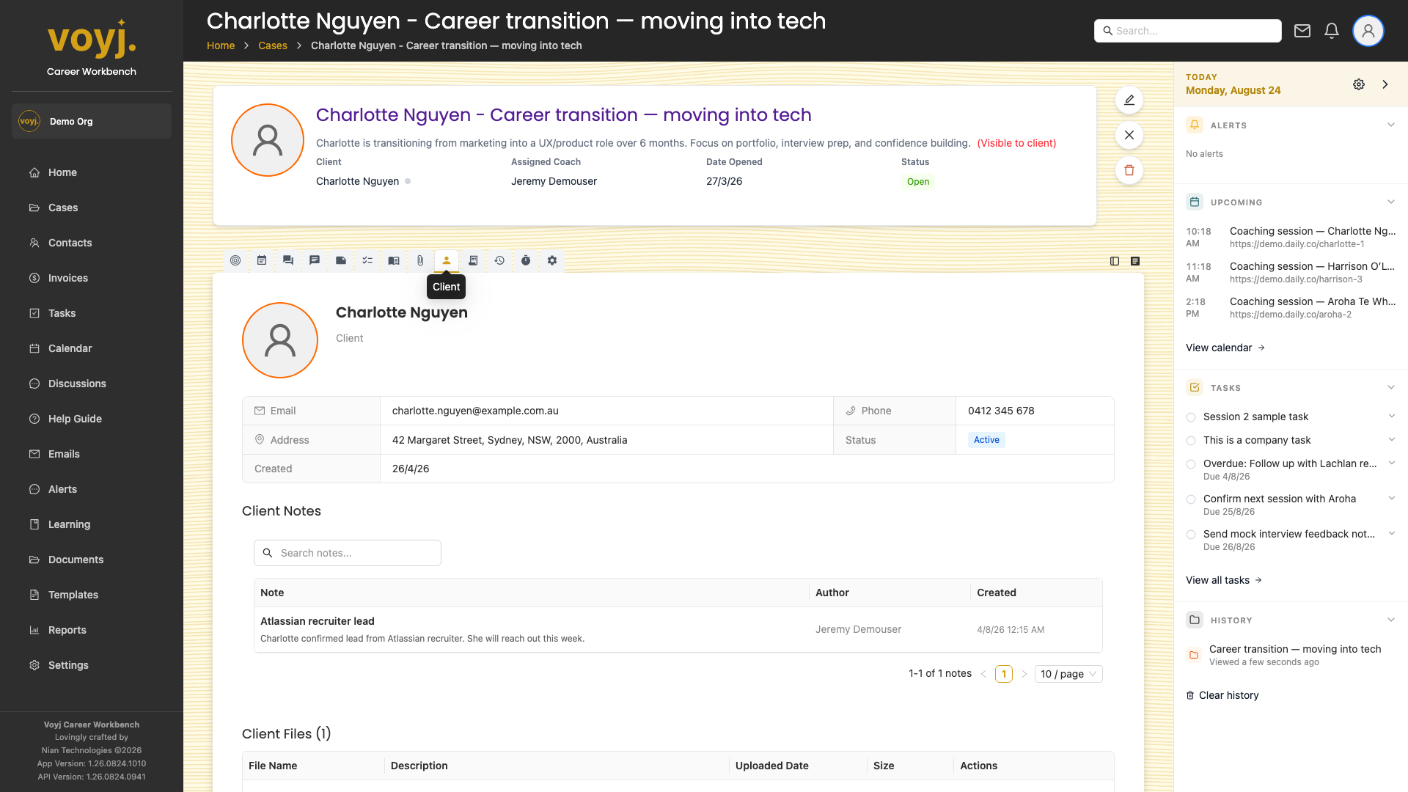Click the Cases breadcrumb link
Viewport: 1408px width, 792px height.
pos(273,45)
